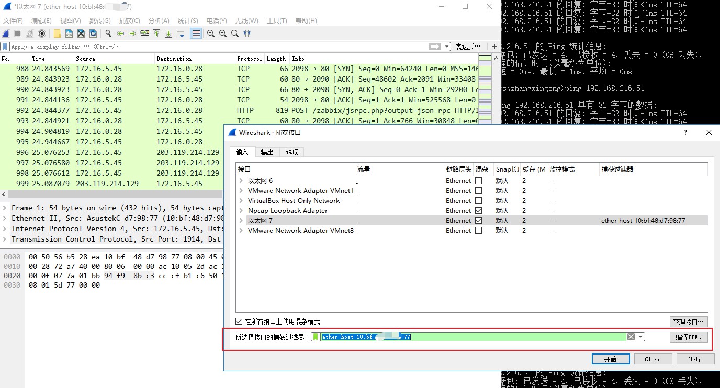Click the display filter input field
This screenshot has width=720, height=388.
coord(225,47)
